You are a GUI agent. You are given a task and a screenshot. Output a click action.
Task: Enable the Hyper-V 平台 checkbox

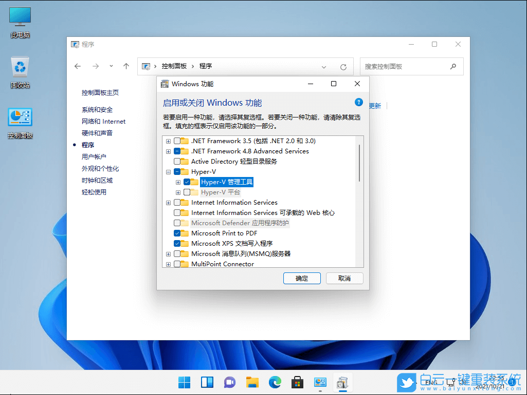[187, 192]
